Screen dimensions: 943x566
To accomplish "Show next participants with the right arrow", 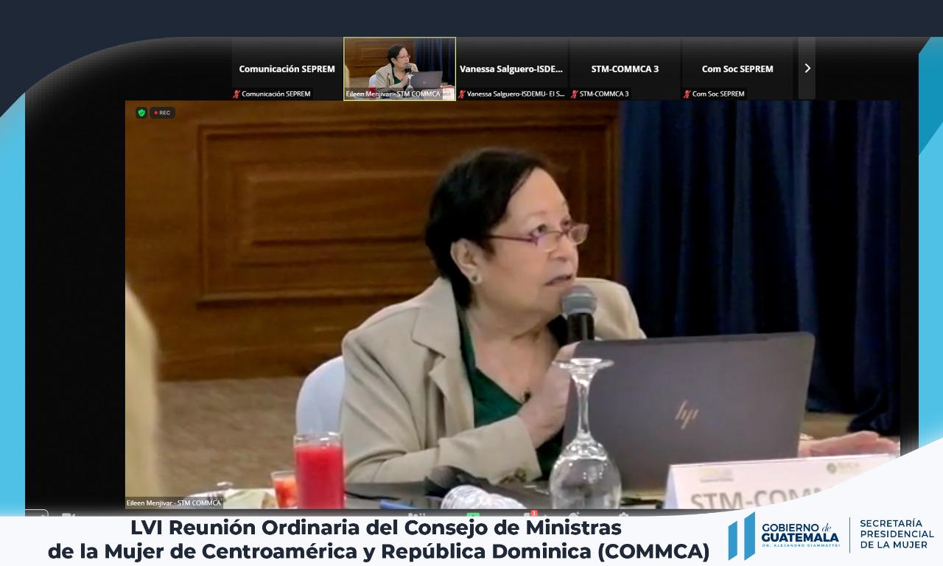I will tap(807, 69).
